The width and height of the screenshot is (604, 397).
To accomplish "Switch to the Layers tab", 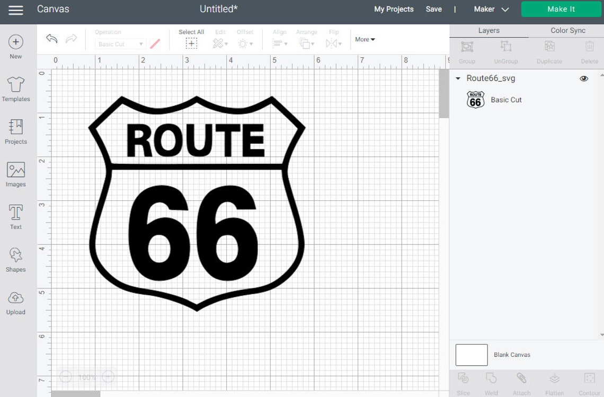I will coord(488,30).
